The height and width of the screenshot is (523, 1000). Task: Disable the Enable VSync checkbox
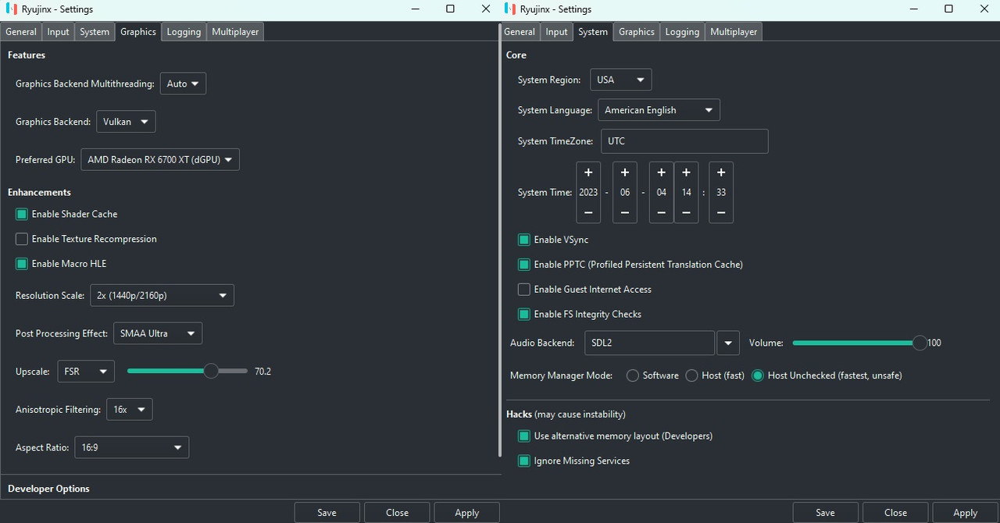pyautogui.click(x=524, y=240)
